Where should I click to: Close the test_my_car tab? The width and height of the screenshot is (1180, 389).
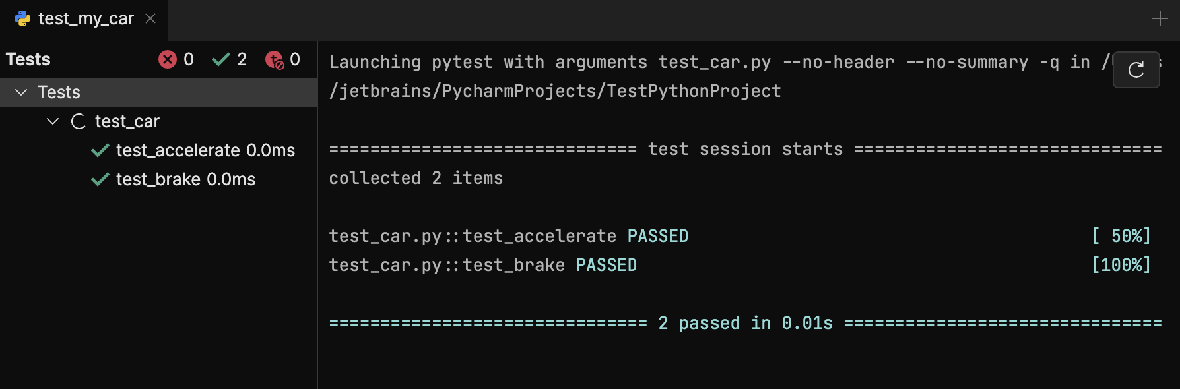[150, 18]
